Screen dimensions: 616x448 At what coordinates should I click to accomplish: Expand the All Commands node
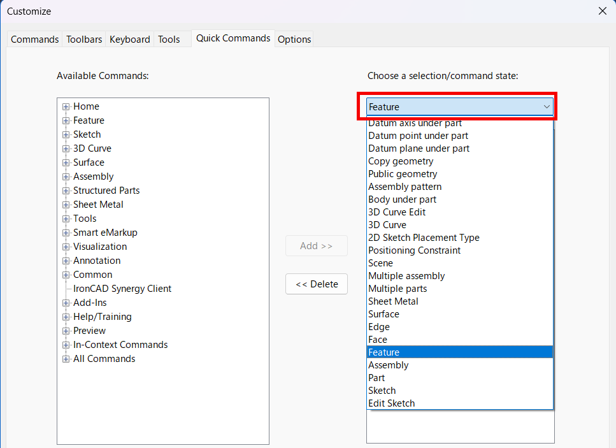click(66, 359)
